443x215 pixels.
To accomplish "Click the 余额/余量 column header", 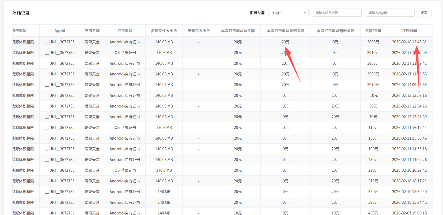I will point(373,31).
